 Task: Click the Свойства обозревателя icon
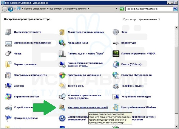point(116,75)
